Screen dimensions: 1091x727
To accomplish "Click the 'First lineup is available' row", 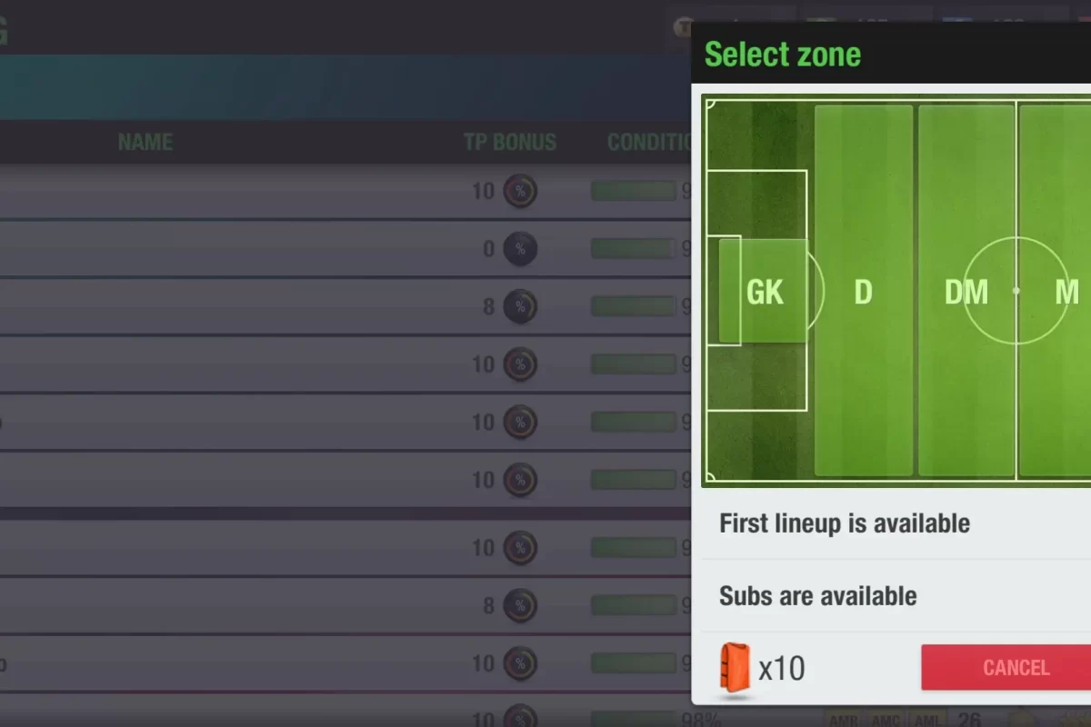I will pyautogui.click(x=896, y=523).
